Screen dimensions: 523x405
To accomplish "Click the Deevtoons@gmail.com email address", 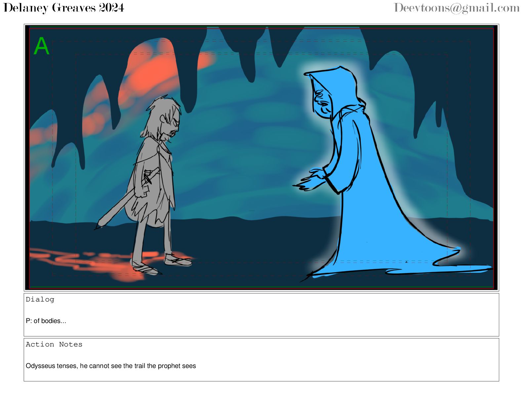I will [457, 8].
